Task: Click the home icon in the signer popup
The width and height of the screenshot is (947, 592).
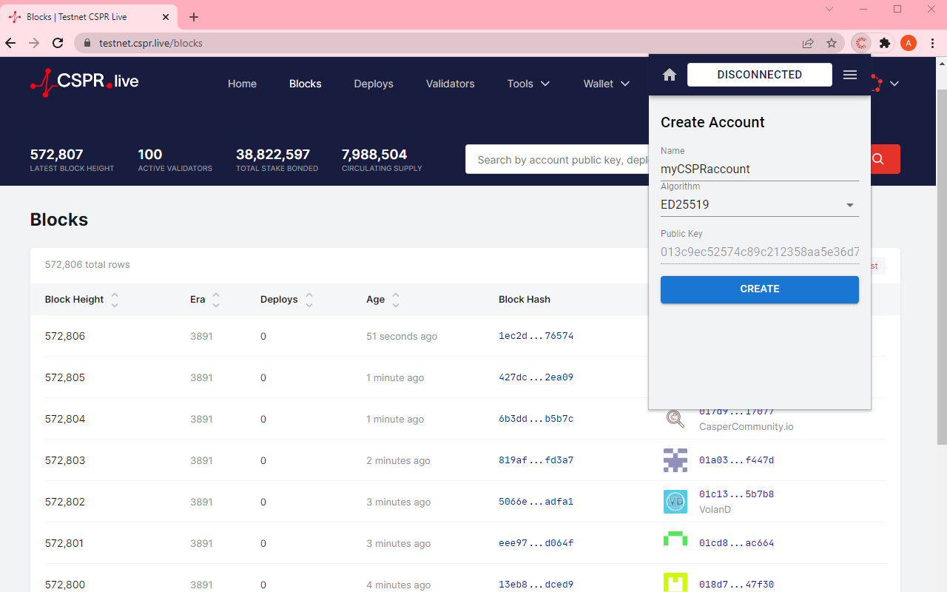Action: click(670, 75)
